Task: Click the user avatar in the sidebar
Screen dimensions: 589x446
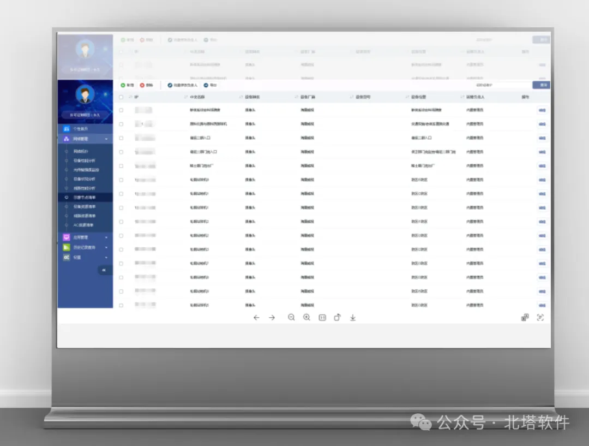Action: pos(85,94)
